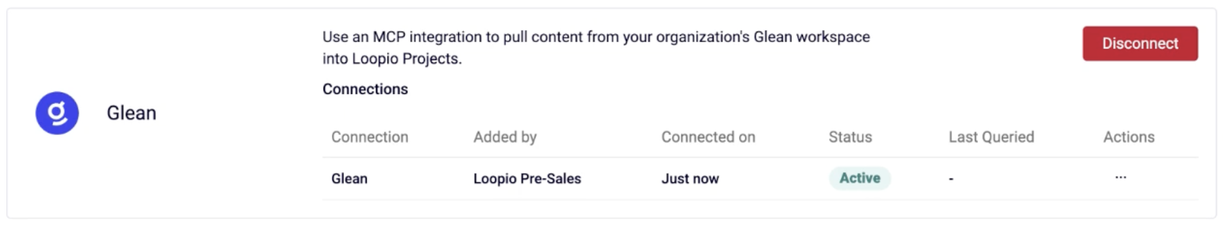Click the Glean logo icon

(57, 113)
